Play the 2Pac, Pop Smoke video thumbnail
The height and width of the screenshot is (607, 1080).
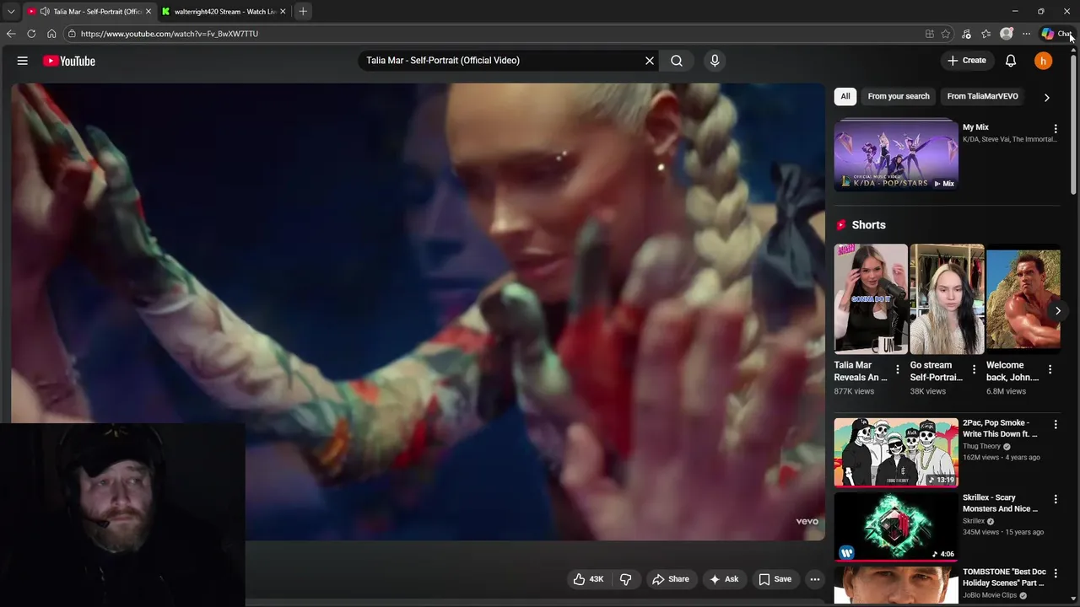(x=896, y=453)
